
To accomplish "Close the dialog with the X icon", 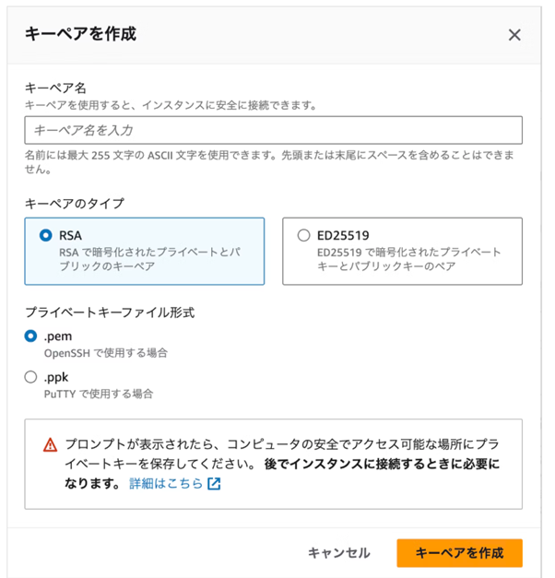I will tap(514, 35).
